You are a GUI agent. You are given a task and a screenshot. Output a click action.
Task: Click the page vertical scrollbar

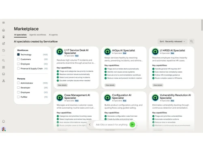202,25
